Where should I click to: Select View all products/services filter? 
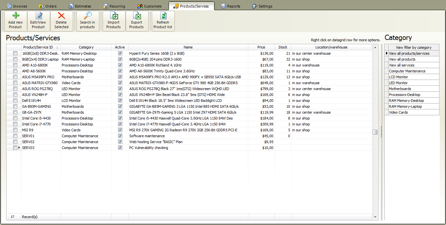414,53
